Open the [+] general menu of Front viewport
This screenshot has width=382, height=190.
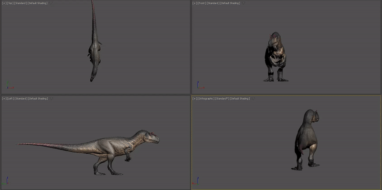(194, 3)
